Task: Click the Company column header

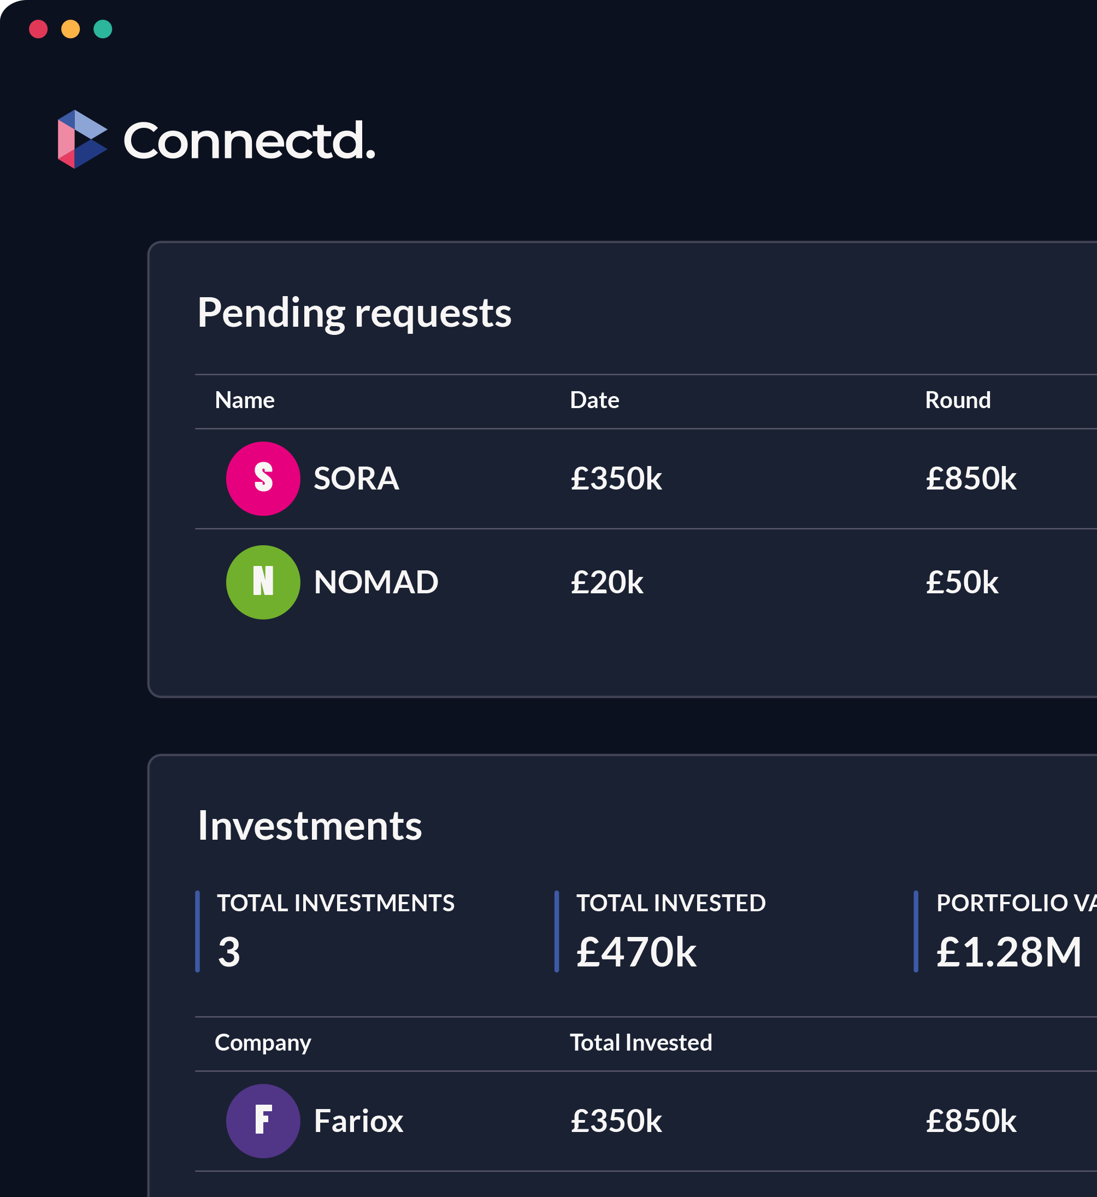Action: [x=262, y=1042]
